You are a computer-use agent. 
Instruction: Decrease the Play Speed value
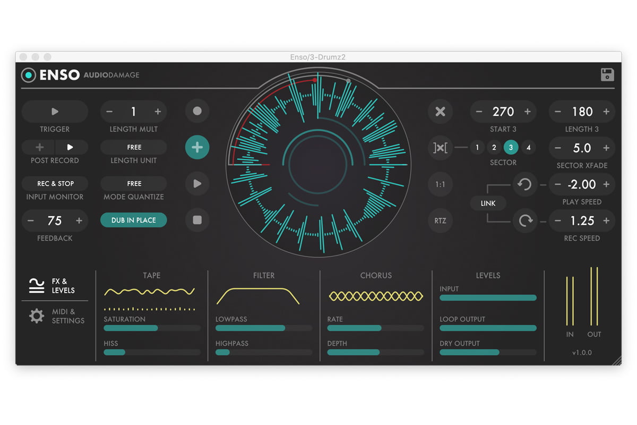click(x=558, y=184)
